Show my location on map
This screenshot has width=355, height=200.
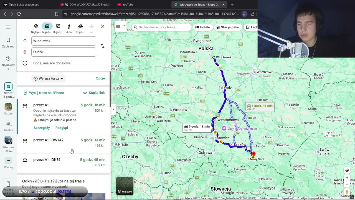tap(347, 170)
